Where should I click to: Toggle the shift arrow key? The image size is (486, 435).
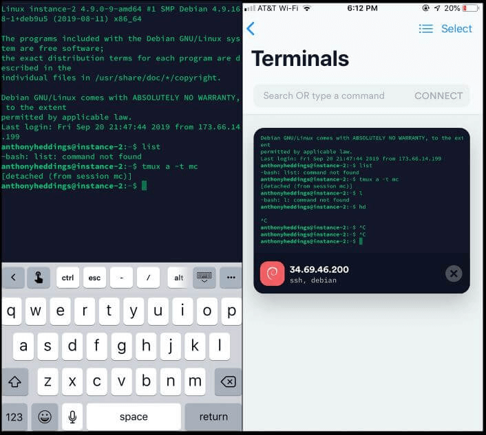[14, 382]
